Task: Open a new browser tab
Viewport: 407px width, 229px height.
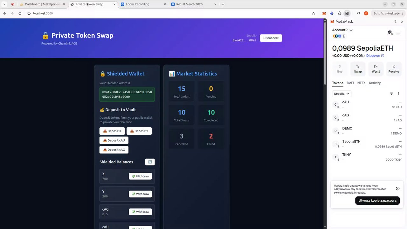Action: [x=223, y=4]
